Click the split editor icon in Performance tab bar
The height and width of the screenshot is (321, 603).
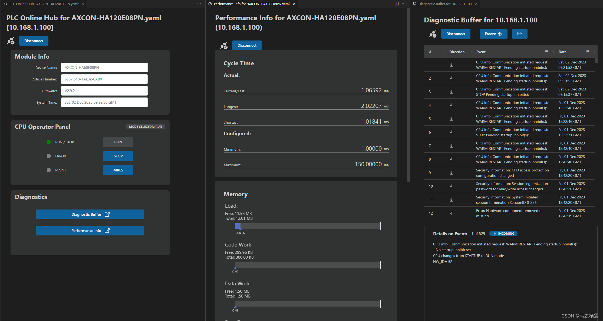(397, 4)
